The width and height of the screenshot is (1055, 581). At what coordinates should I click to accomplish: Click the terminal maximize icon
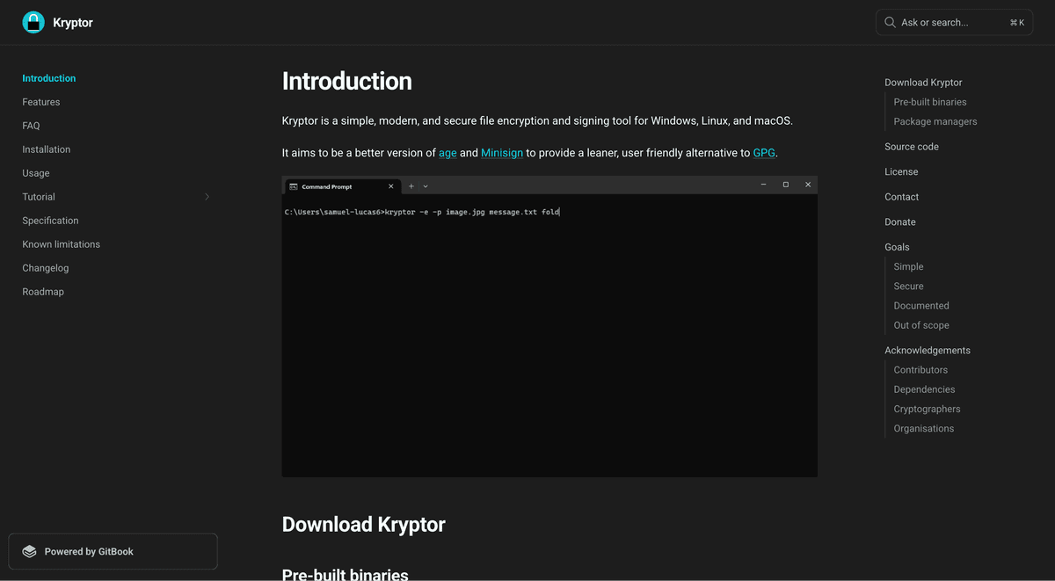point(786,185)
